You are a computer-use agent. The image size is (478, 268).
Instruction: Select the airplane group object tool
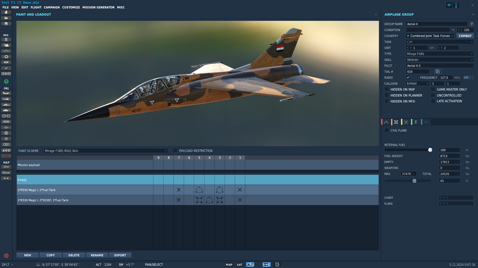[x=6, y=93]
